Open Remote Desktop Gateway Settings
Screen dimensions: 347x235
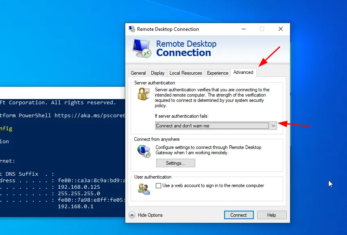175,163
